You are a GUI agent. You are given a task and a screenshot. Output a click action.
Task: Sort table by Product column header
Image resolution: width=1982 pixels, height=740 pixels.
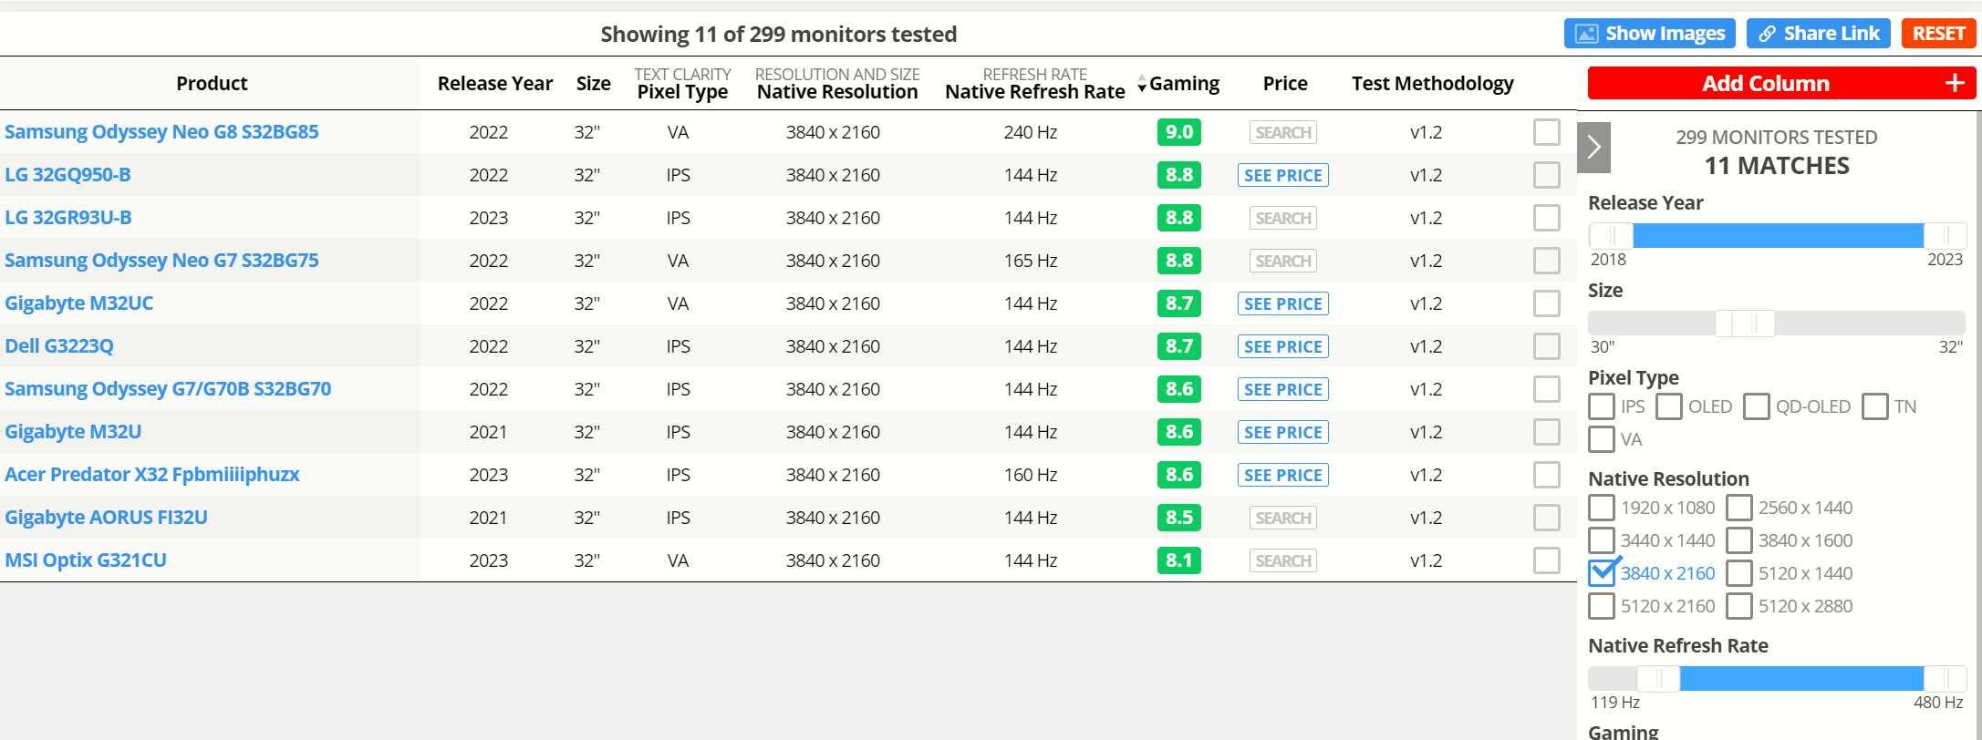pyautogui.click(x=212, y=84)
